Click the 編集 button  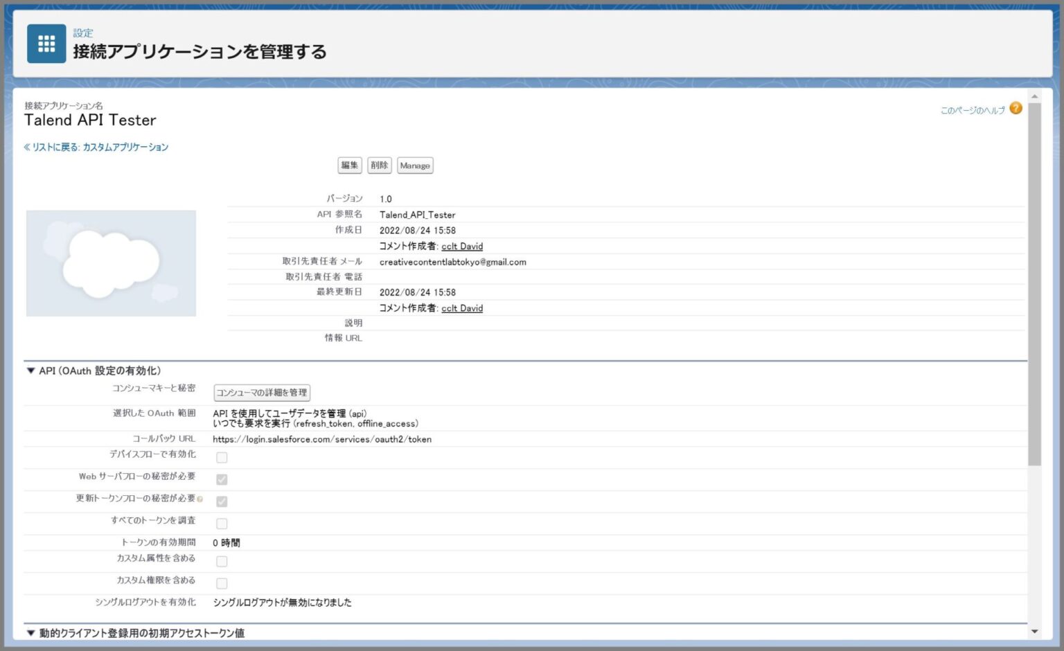pyautogui.click(x=349, y=165)
